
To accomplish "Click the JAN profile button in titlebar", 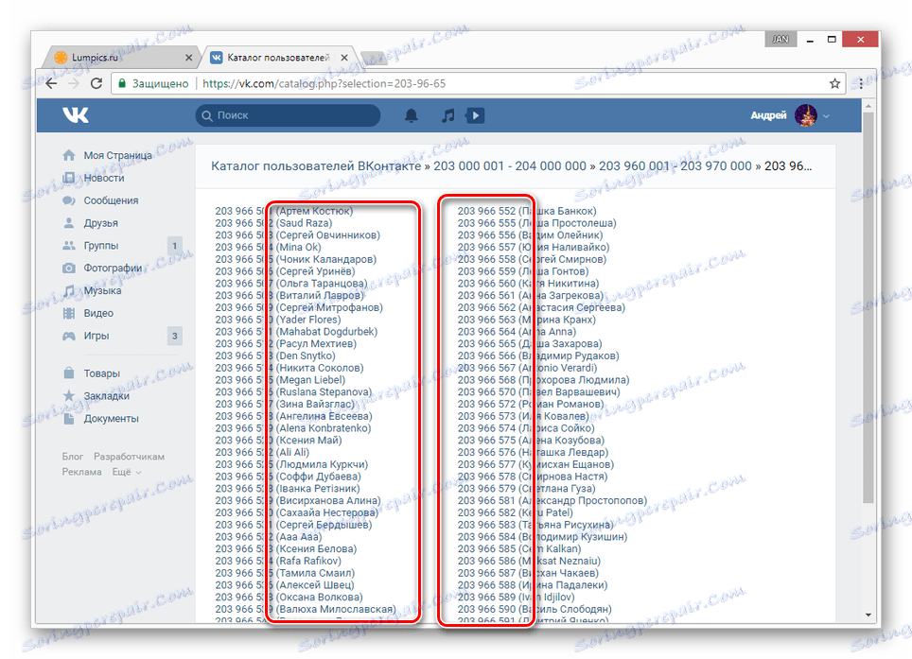I will pyautogui.click(x=780, y=39).
